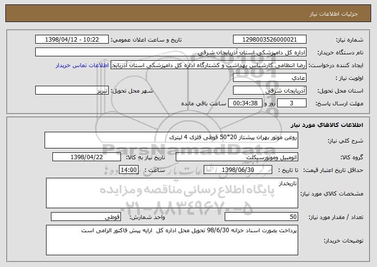Click the time field showing 14:00
This screenshot has height=267, width=377.
point(129,170)
